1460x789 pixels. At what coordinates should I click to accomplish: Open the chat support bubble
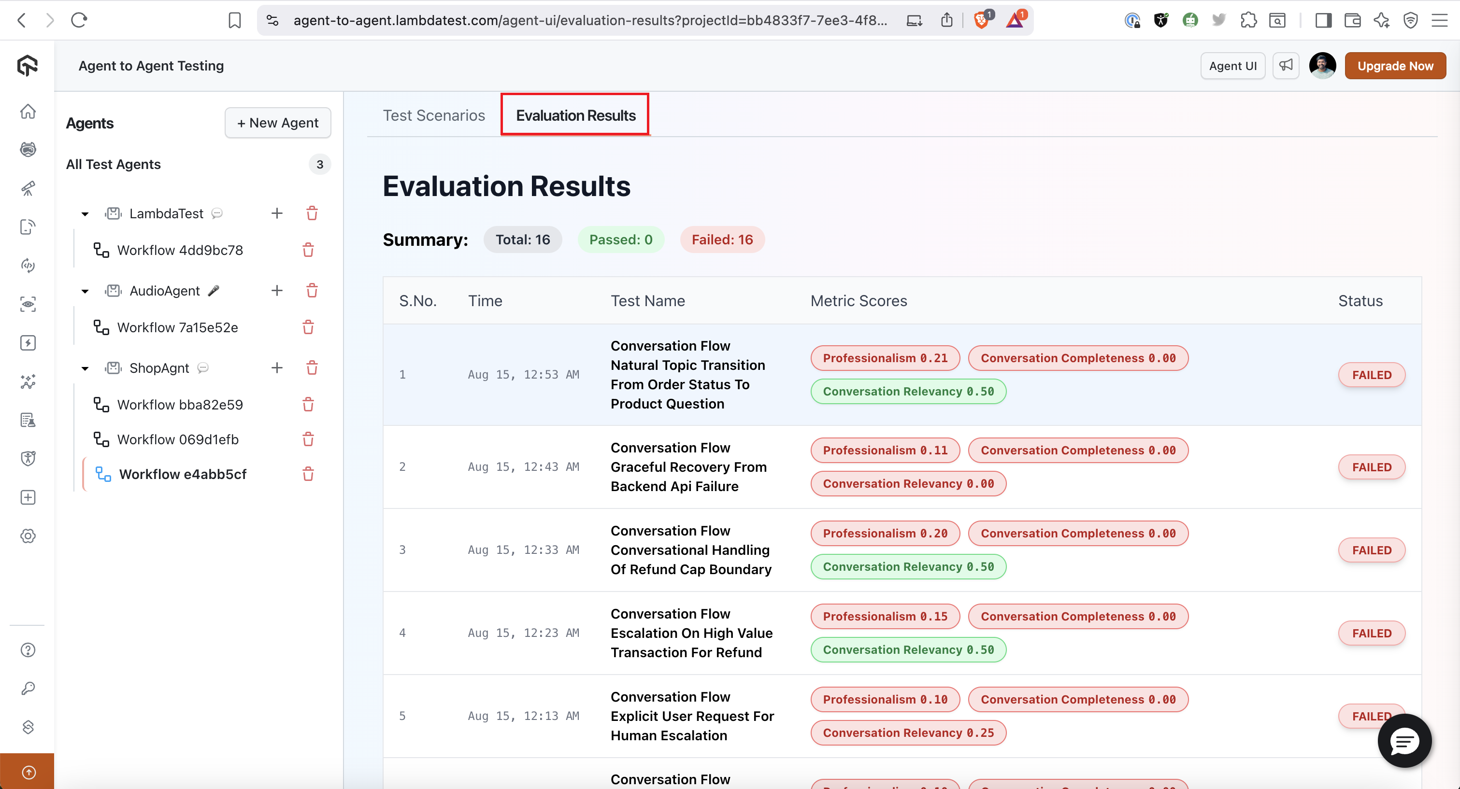tap(1404, 740)
